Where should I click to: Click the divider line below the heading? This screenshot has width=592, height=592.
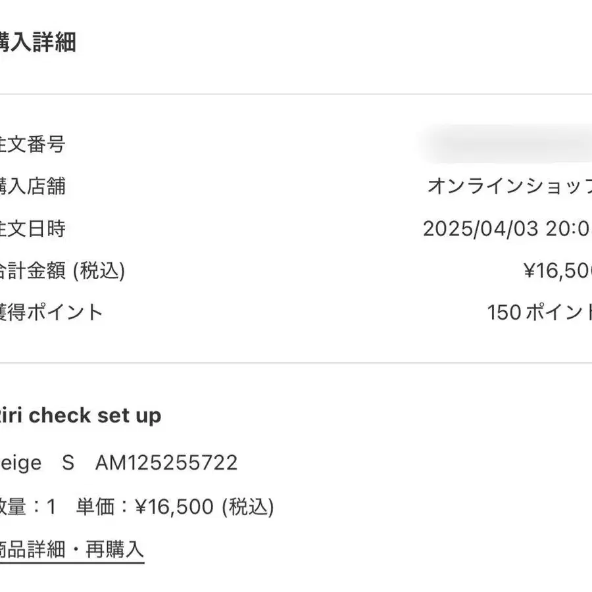pyautogui.click(x=296, y=94)
